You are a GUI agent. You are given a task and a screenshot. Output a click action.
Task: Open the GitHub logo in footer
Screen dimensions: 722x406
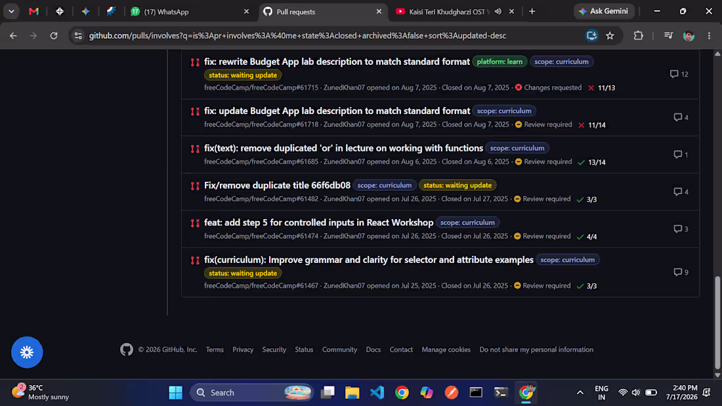point(127,350)
